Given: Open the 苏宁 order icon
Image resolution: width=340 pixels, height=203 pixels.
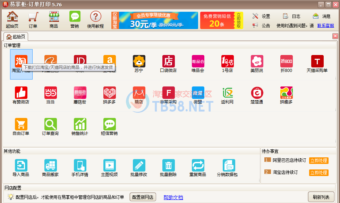Looking at the screenshot, I should [139, 64].
